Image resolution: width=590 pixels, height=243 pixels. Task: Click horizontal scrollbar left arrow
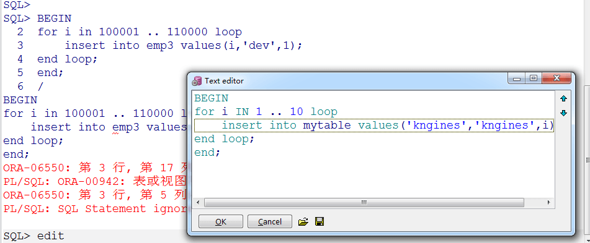click(197, 203)
